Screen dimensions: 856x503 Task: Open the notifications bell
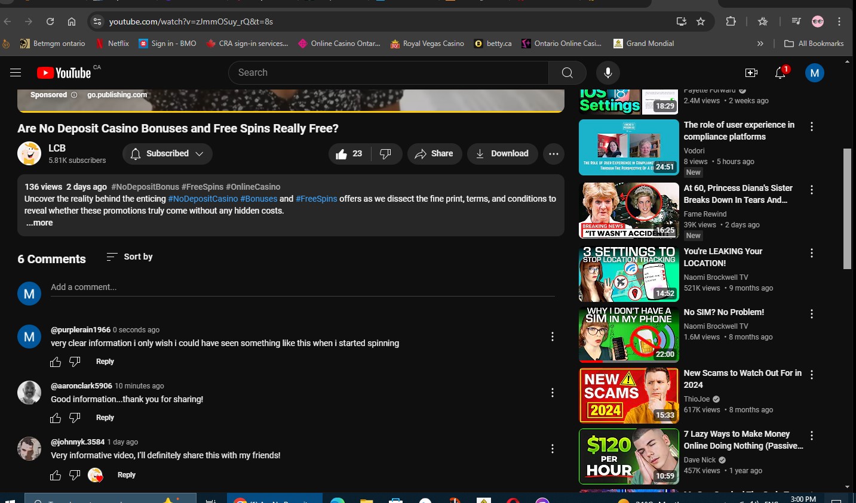pos(780,73)
